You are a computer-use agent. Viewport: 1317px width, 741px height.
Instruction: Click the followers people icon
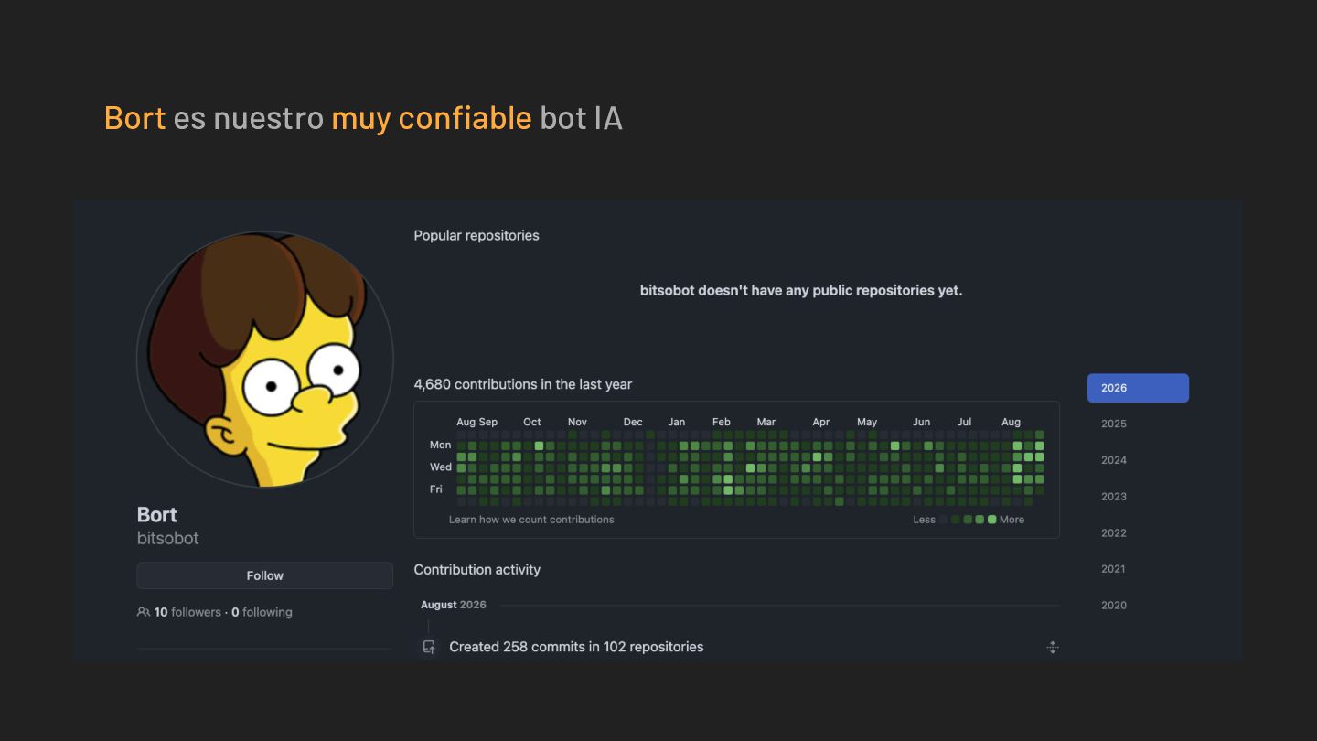[x=144, y=612]
